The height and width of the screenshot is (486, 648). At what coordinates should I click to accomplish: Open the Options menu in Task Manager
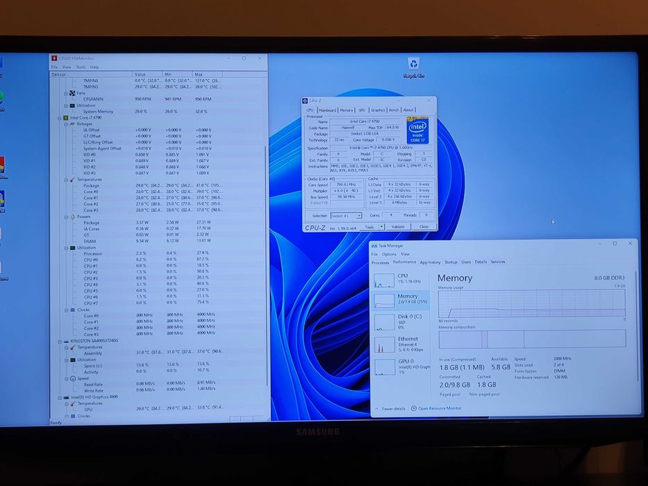tap(389, 254)
